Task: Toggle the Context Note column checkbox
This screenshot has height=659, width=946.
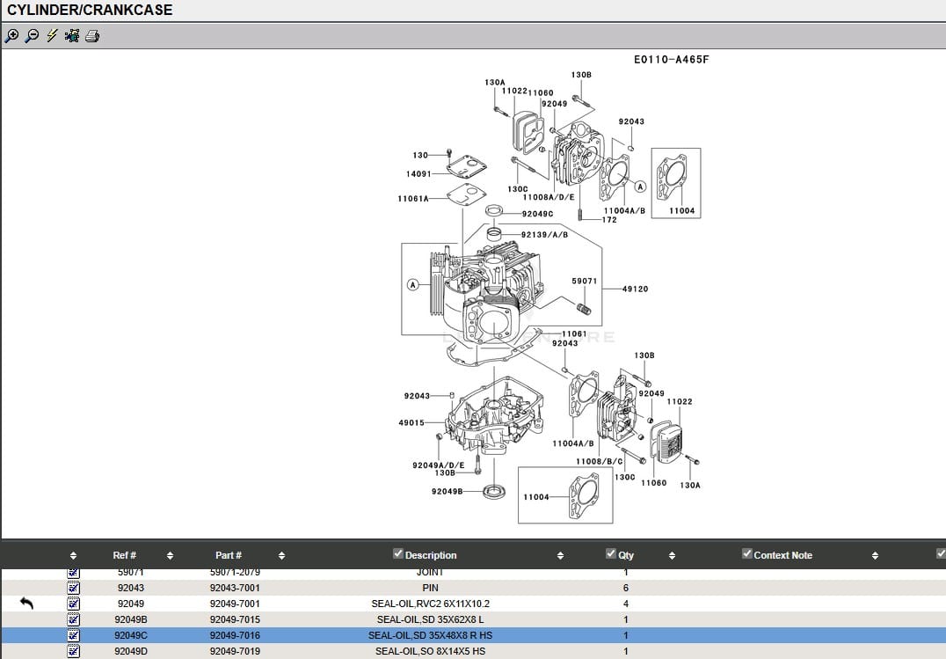Action: (747, 554)
